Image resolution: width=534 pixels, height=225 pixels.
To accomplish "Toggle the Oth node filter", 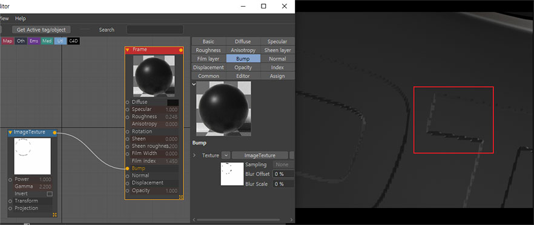I will click(21, 41).
